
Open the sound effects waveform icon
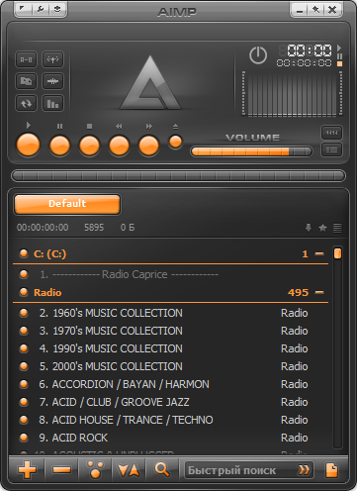point(52,81)
